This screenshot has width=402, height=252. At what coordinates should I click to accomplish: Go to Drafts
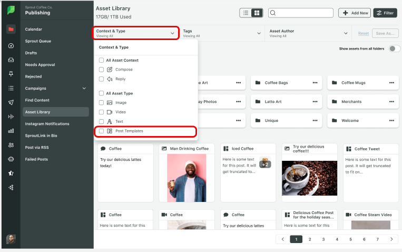(31, 53)
